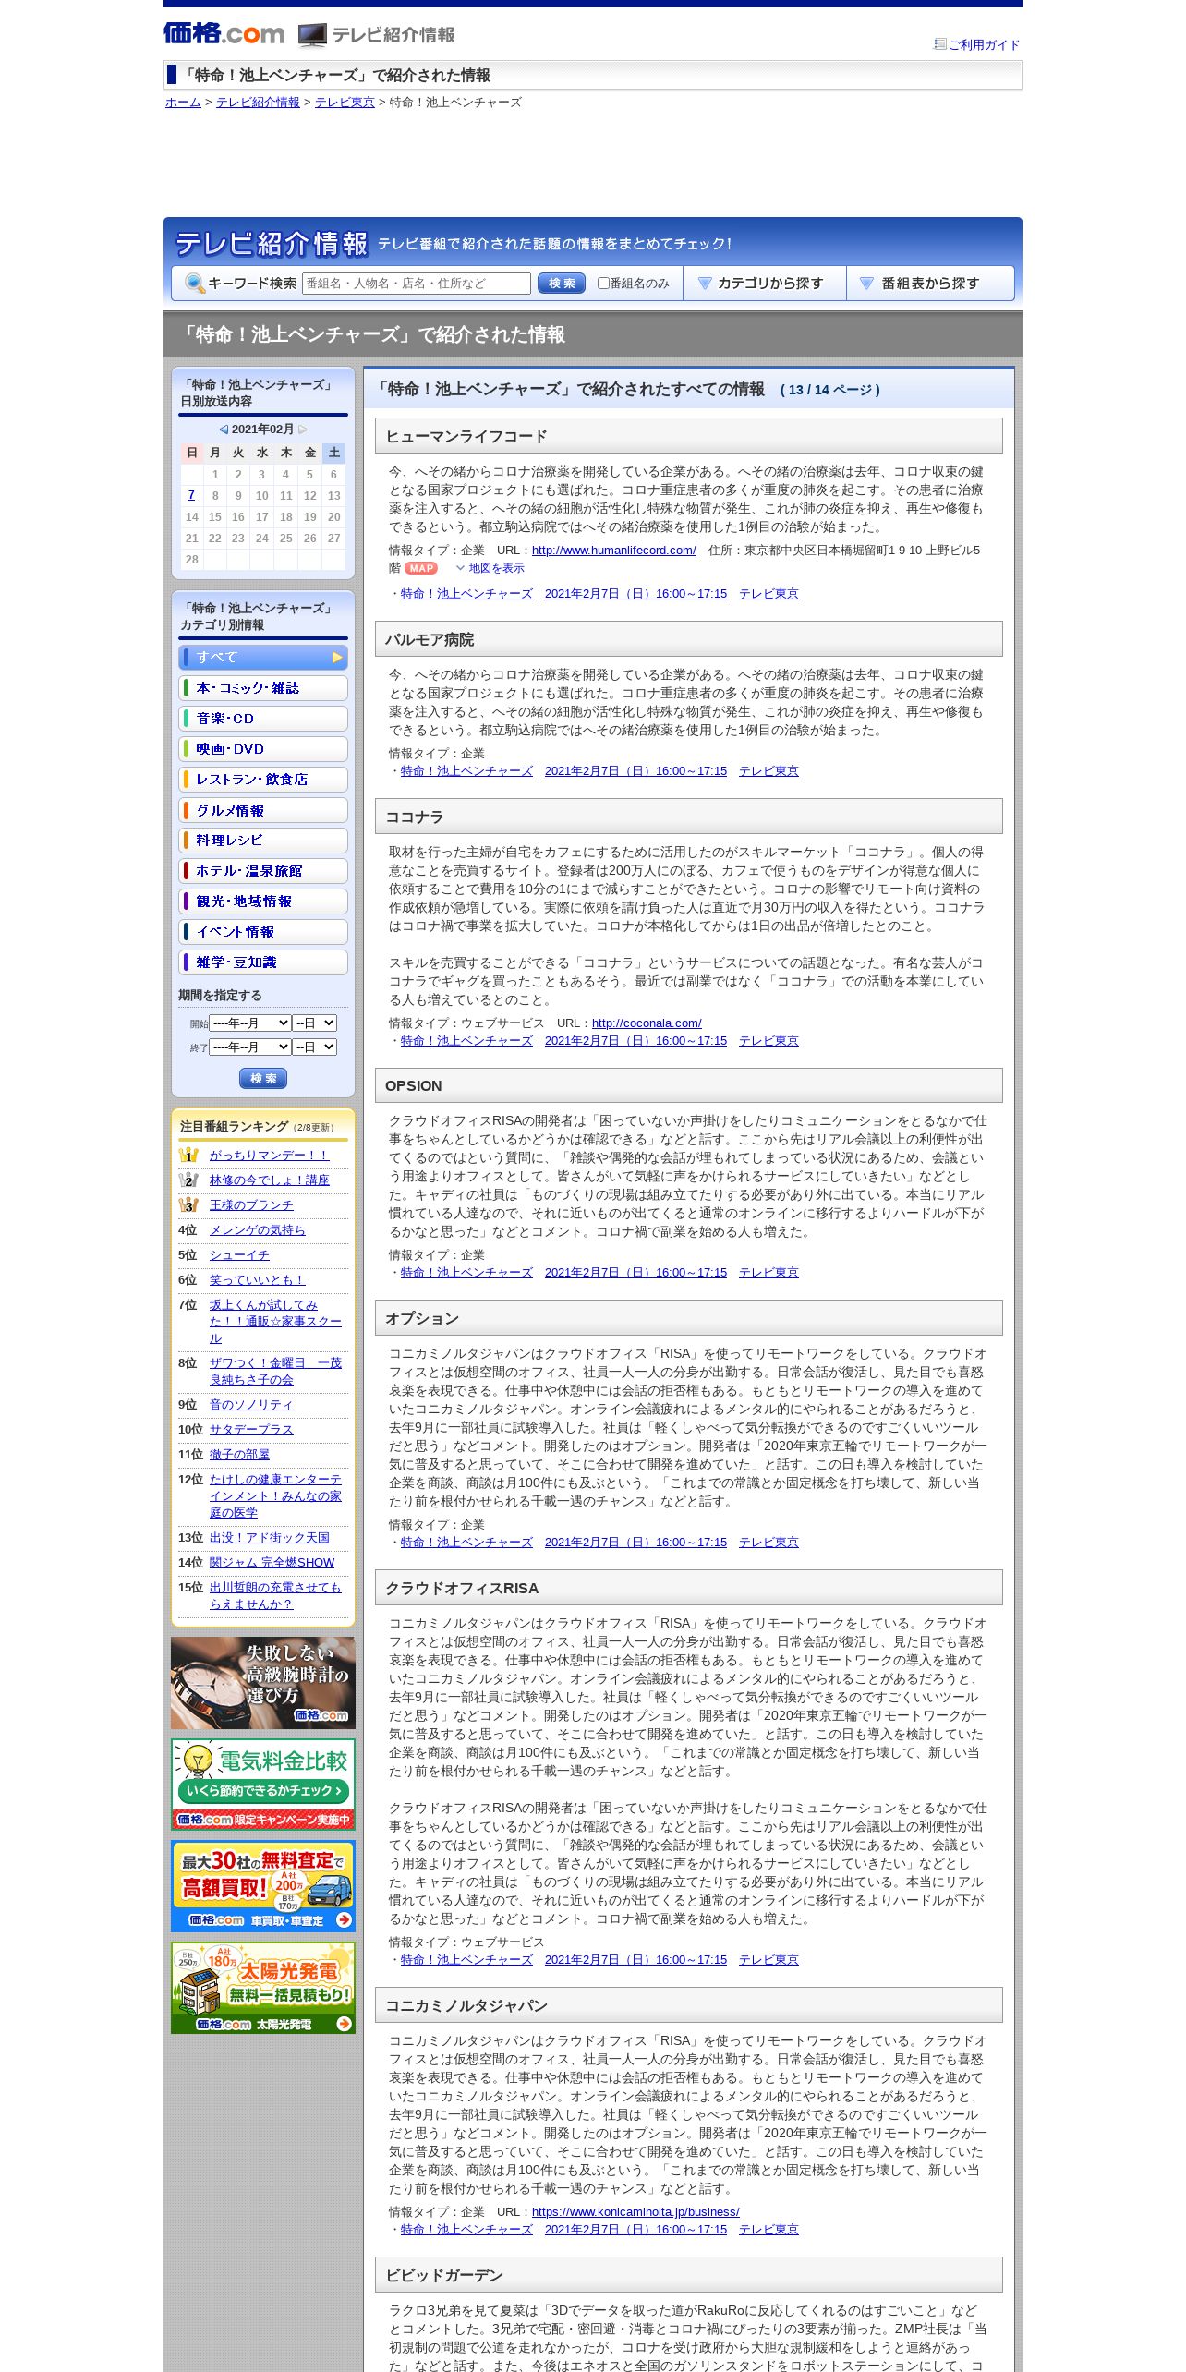Open coconala.com URL link

(647, 1023)
